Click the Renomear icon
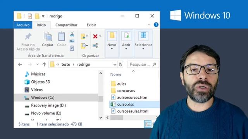This screenshot has width=248, height=139. tap(95, 46)
